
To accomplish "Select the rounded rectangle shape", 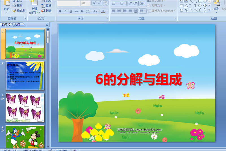I will [182, 6].
